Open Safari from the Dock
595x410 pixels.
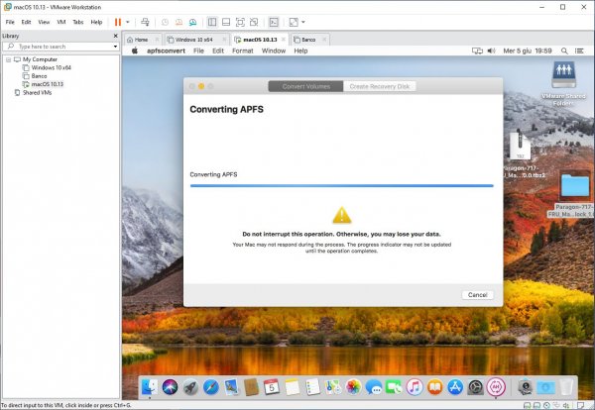tap(211, 387)
